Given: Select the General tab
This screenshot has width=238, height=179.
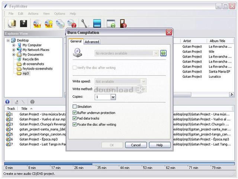Looking at the screenshot, I should 76,41.
